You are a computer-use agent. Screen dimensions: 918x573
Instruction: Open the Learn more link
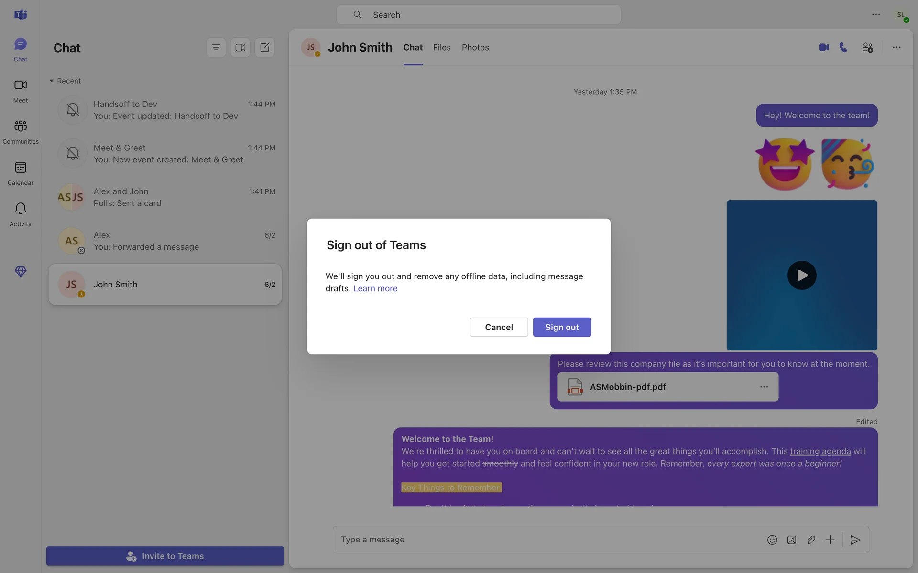(375, 288)
